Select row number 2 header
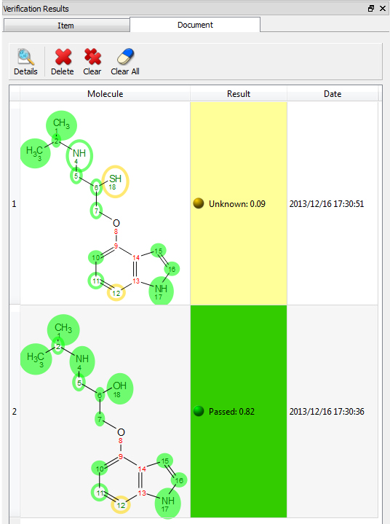Viewport: 390px width, 524px height. click(15, 411)
